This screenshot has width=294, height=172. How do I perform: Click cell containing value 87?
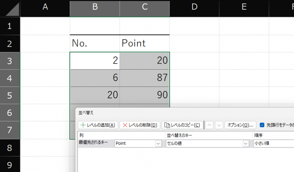tap(145, 78)
